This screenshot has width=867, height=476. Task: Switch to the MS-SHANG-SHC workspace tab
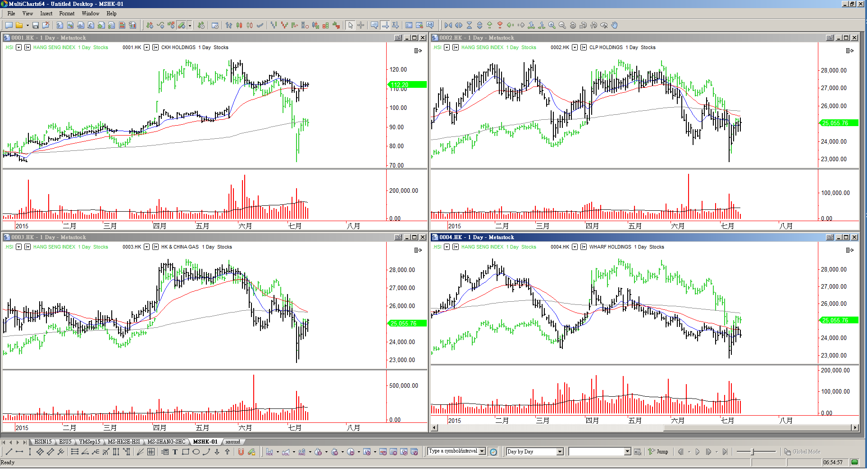(x=166, y=442)
